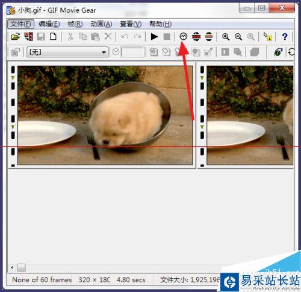Open the 文件(F) menu
The image size is (301, 292).
(20, 24)
